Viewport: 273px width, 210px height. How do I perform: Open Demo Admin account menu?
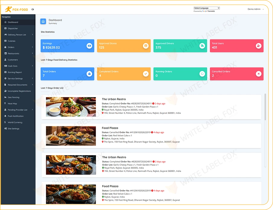coord(256,9)
